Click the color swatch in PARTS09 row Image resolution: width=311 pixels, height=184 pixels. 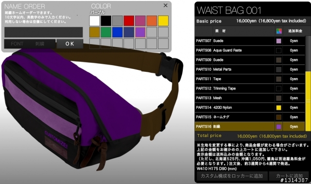click(x=278, y=60)
